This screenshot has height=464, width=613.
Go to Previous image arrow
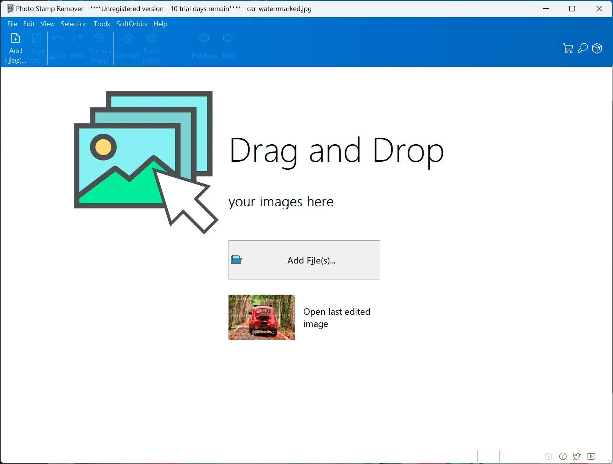204,38
